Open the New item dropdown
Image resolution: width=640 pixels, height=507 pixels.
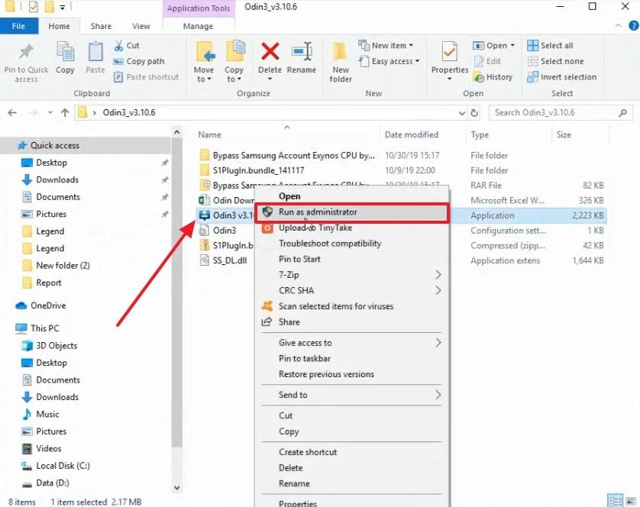(x=393, y=46)
